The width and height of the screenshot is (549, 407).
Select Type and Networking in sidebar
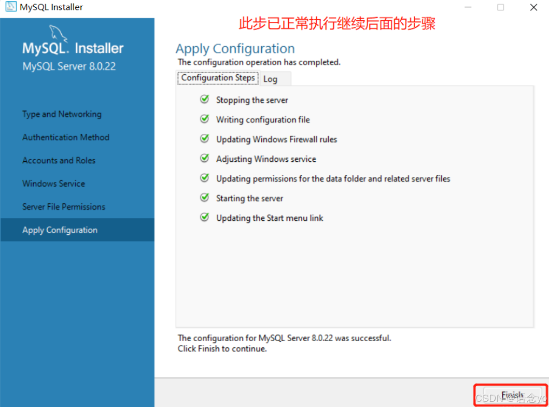pyautogui.click(x=62, y=114)
